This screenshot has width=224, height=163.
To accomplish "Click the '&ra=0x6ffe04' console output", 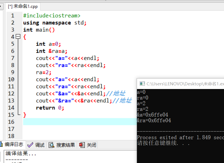I will 154,120.
